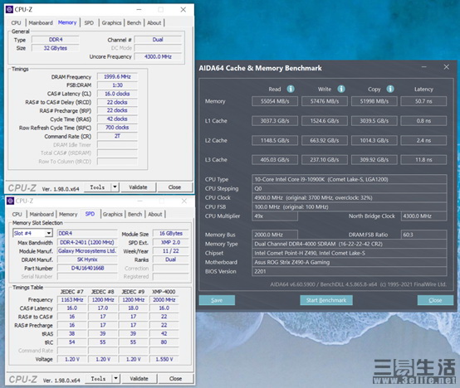This screenshot has height=388, width=460.
Task: Click the Copy info icon in AIDA64
Action: pos(390,89)
